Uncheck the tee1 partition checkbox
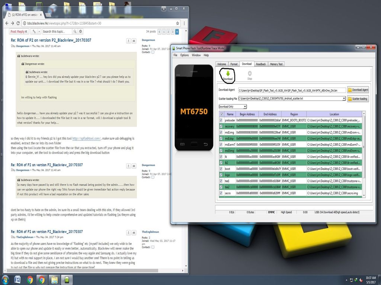Screen dimensions: 381x285 (221, 181)
